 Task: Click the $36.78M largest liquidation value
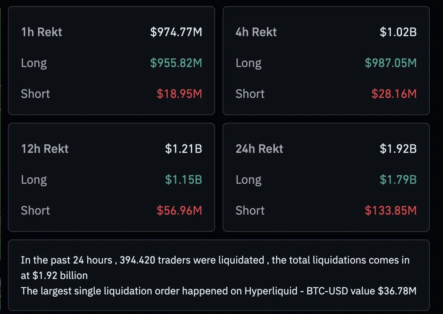click(x=397, y=291)
